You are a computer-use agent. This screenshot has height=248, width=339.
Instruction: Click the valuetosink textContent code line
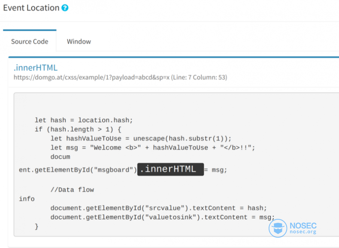coord(163,217)
